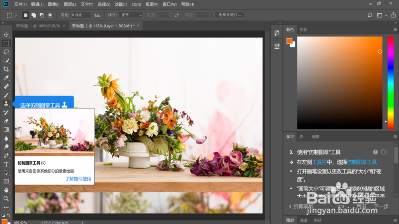Click the 了解如何使用 link
Screen dimensions: 399x224
(78, 179)
